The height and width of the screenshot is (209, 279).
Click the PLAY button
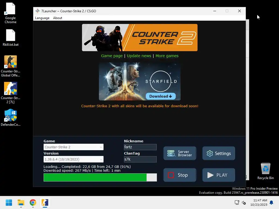click(219, 175)
